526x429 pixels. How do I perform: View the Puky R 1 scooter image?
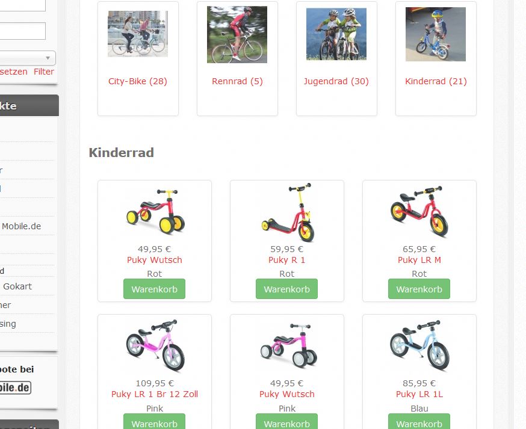point(288,212)
